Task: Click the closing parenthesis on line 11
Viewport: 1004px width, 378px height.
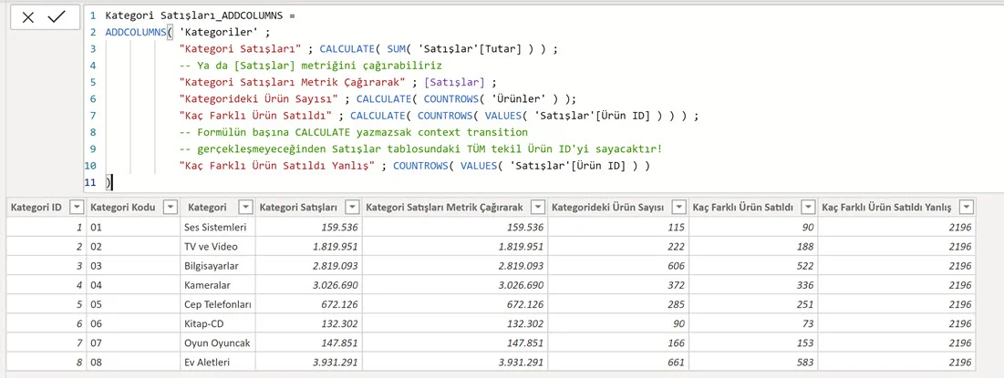Action: click(109, 182)
